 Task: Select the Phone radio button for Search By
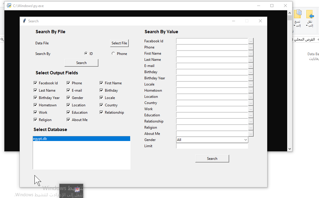click(x=113, y=54)
